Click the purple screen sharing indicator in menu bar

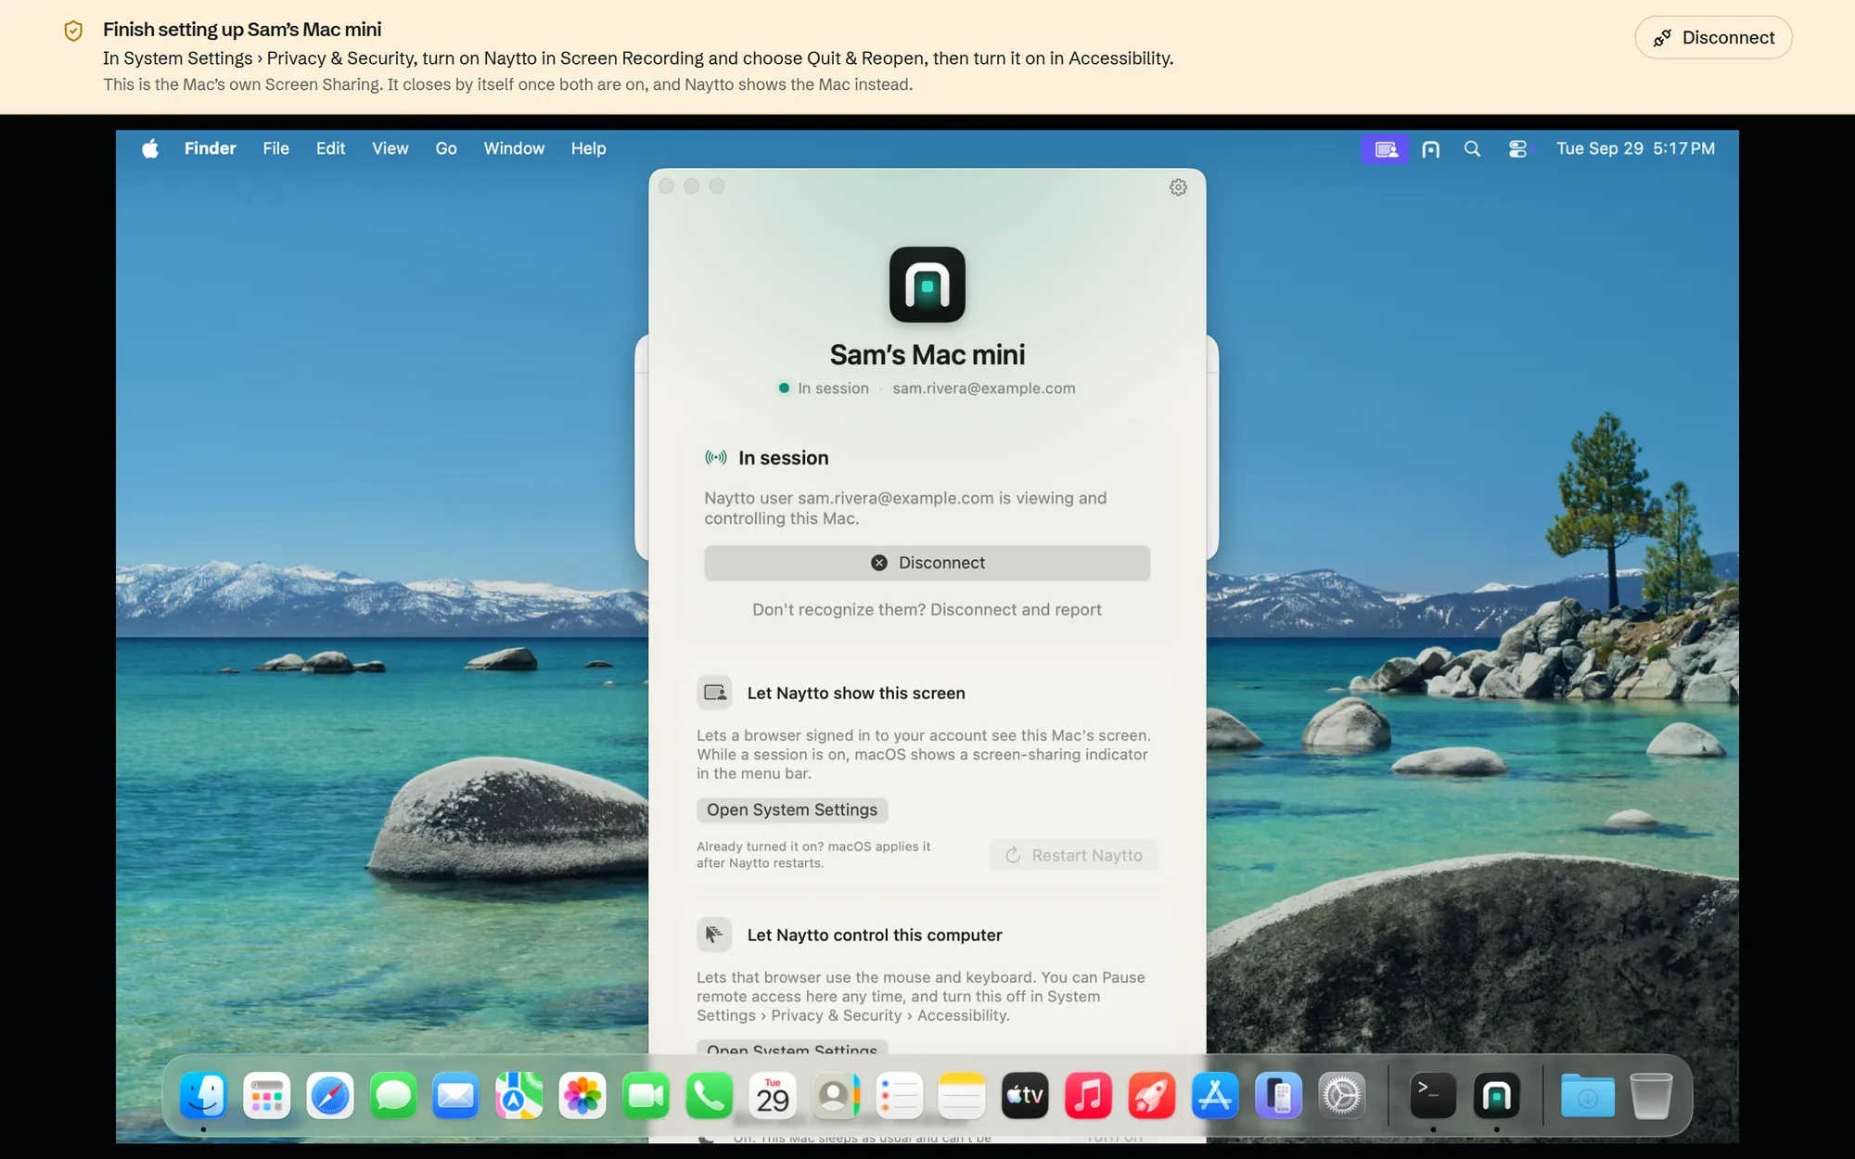coord(1386,149)
